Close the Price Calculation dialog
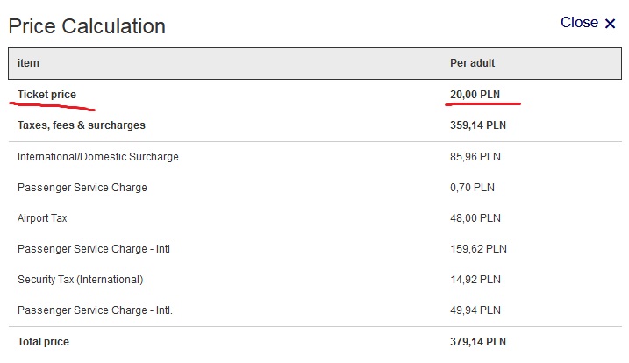This screenshot has width=629, height=363. coord(588,23)
